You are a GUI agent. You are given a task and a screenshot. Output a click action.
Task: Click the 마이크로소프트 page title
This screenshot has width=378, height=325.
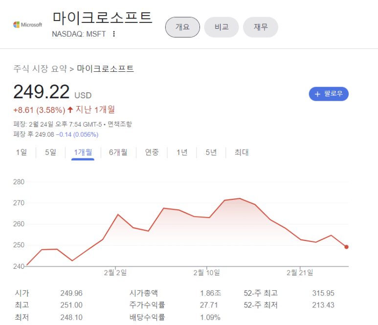pos(103,18)
